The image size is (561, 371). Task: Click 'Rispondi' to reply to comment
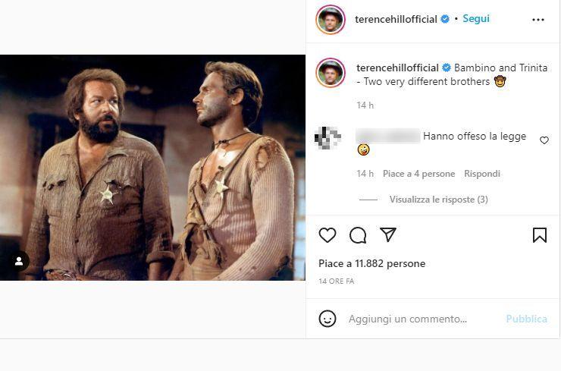click(x=482, y=174)
